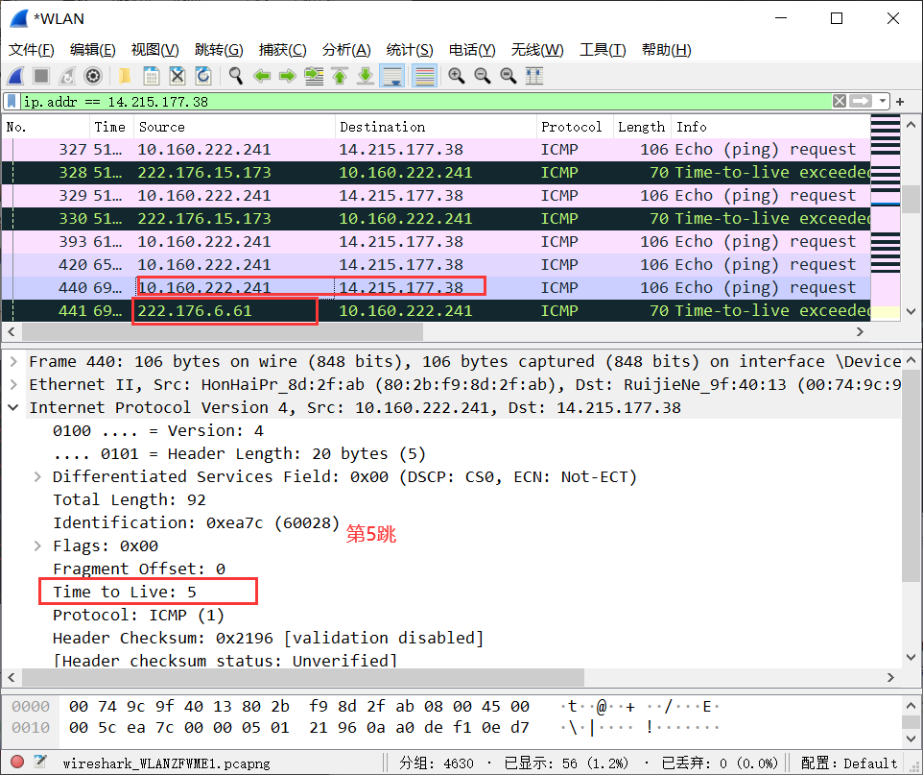This screenshot has height=775, width=923.
Task: Open the filter history dropdown
Action: point(882,102)
